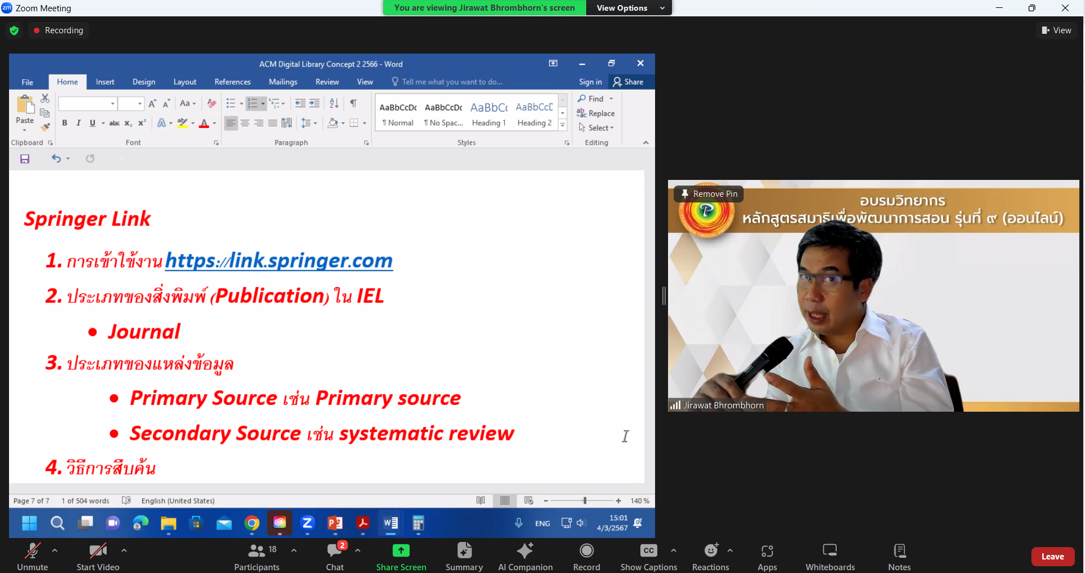1085x573 pixels.
Task: Click the green encryption shield icon
Action: pyautogui.click(x=14, y=30)
